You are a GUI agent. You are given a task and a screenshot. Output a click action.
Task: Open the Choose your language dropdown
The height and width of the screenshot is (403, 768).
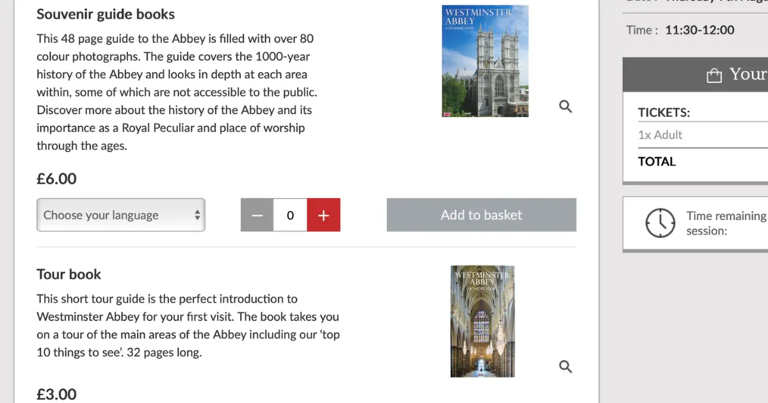tap(121, 215)
